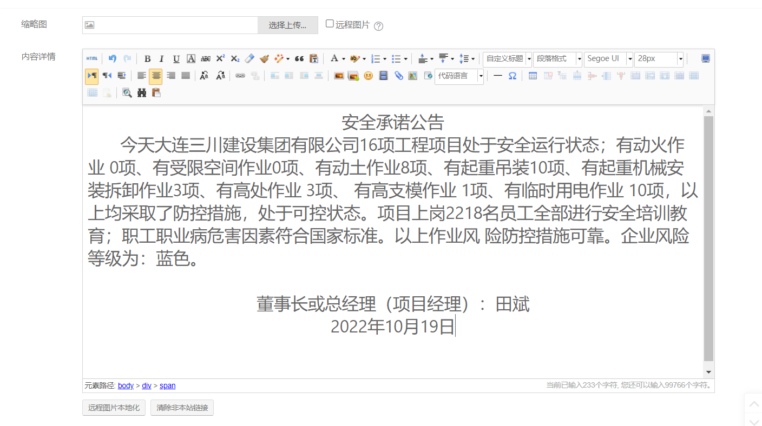Select span in element path
Screen dimensions: 762x426
[167, 385]
